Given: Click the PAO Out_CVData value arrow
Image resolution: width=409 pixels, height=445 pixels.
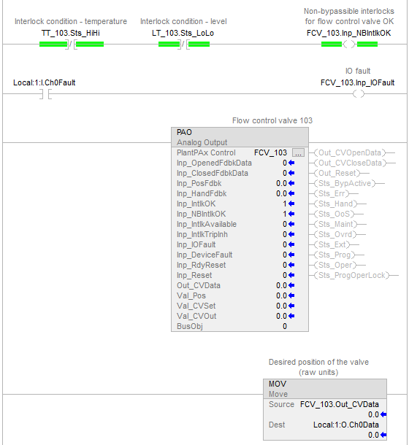Looking at the screenshot, I should [291, 285].
